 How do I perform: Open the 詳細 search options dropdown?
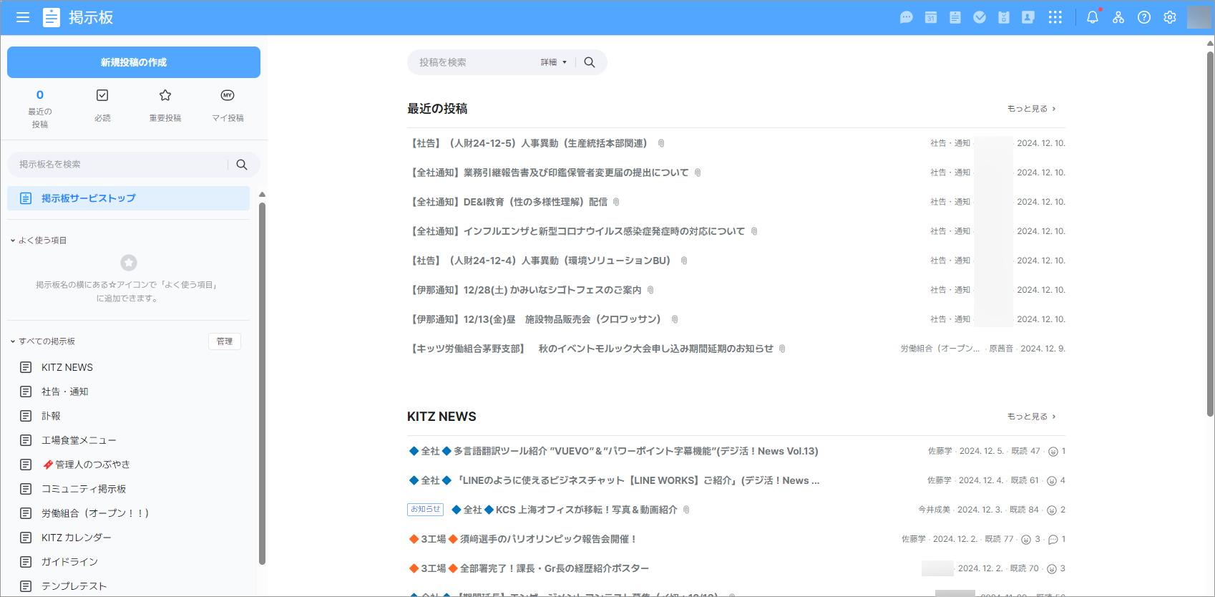click(553, 62)
